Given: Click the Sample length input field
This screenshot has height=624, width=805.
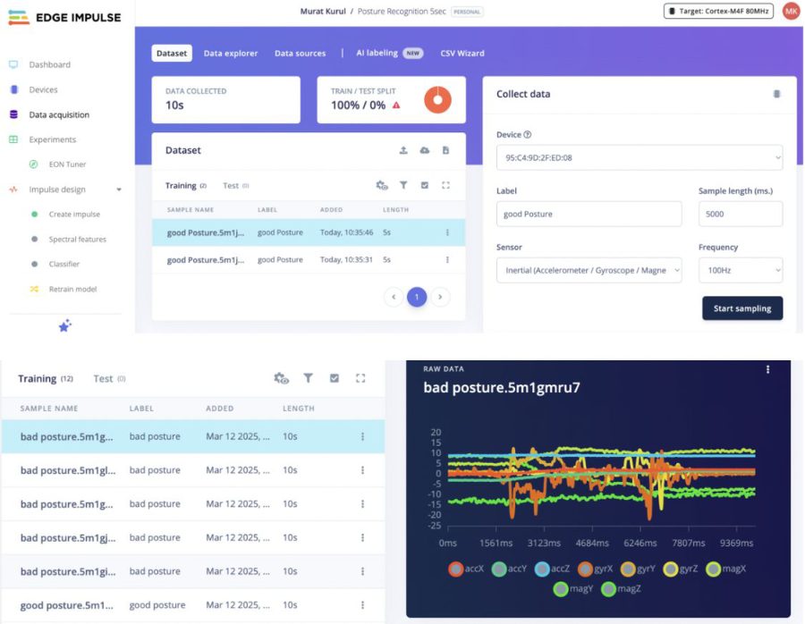Looking at the screenshot, I should pos(741,214).
